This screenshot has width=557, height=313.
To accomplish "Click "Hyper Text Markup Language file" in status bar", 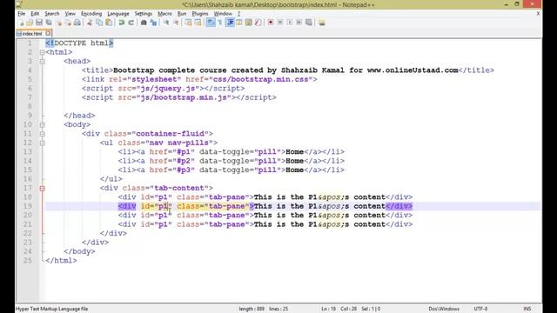I will [x=52, y=309].
